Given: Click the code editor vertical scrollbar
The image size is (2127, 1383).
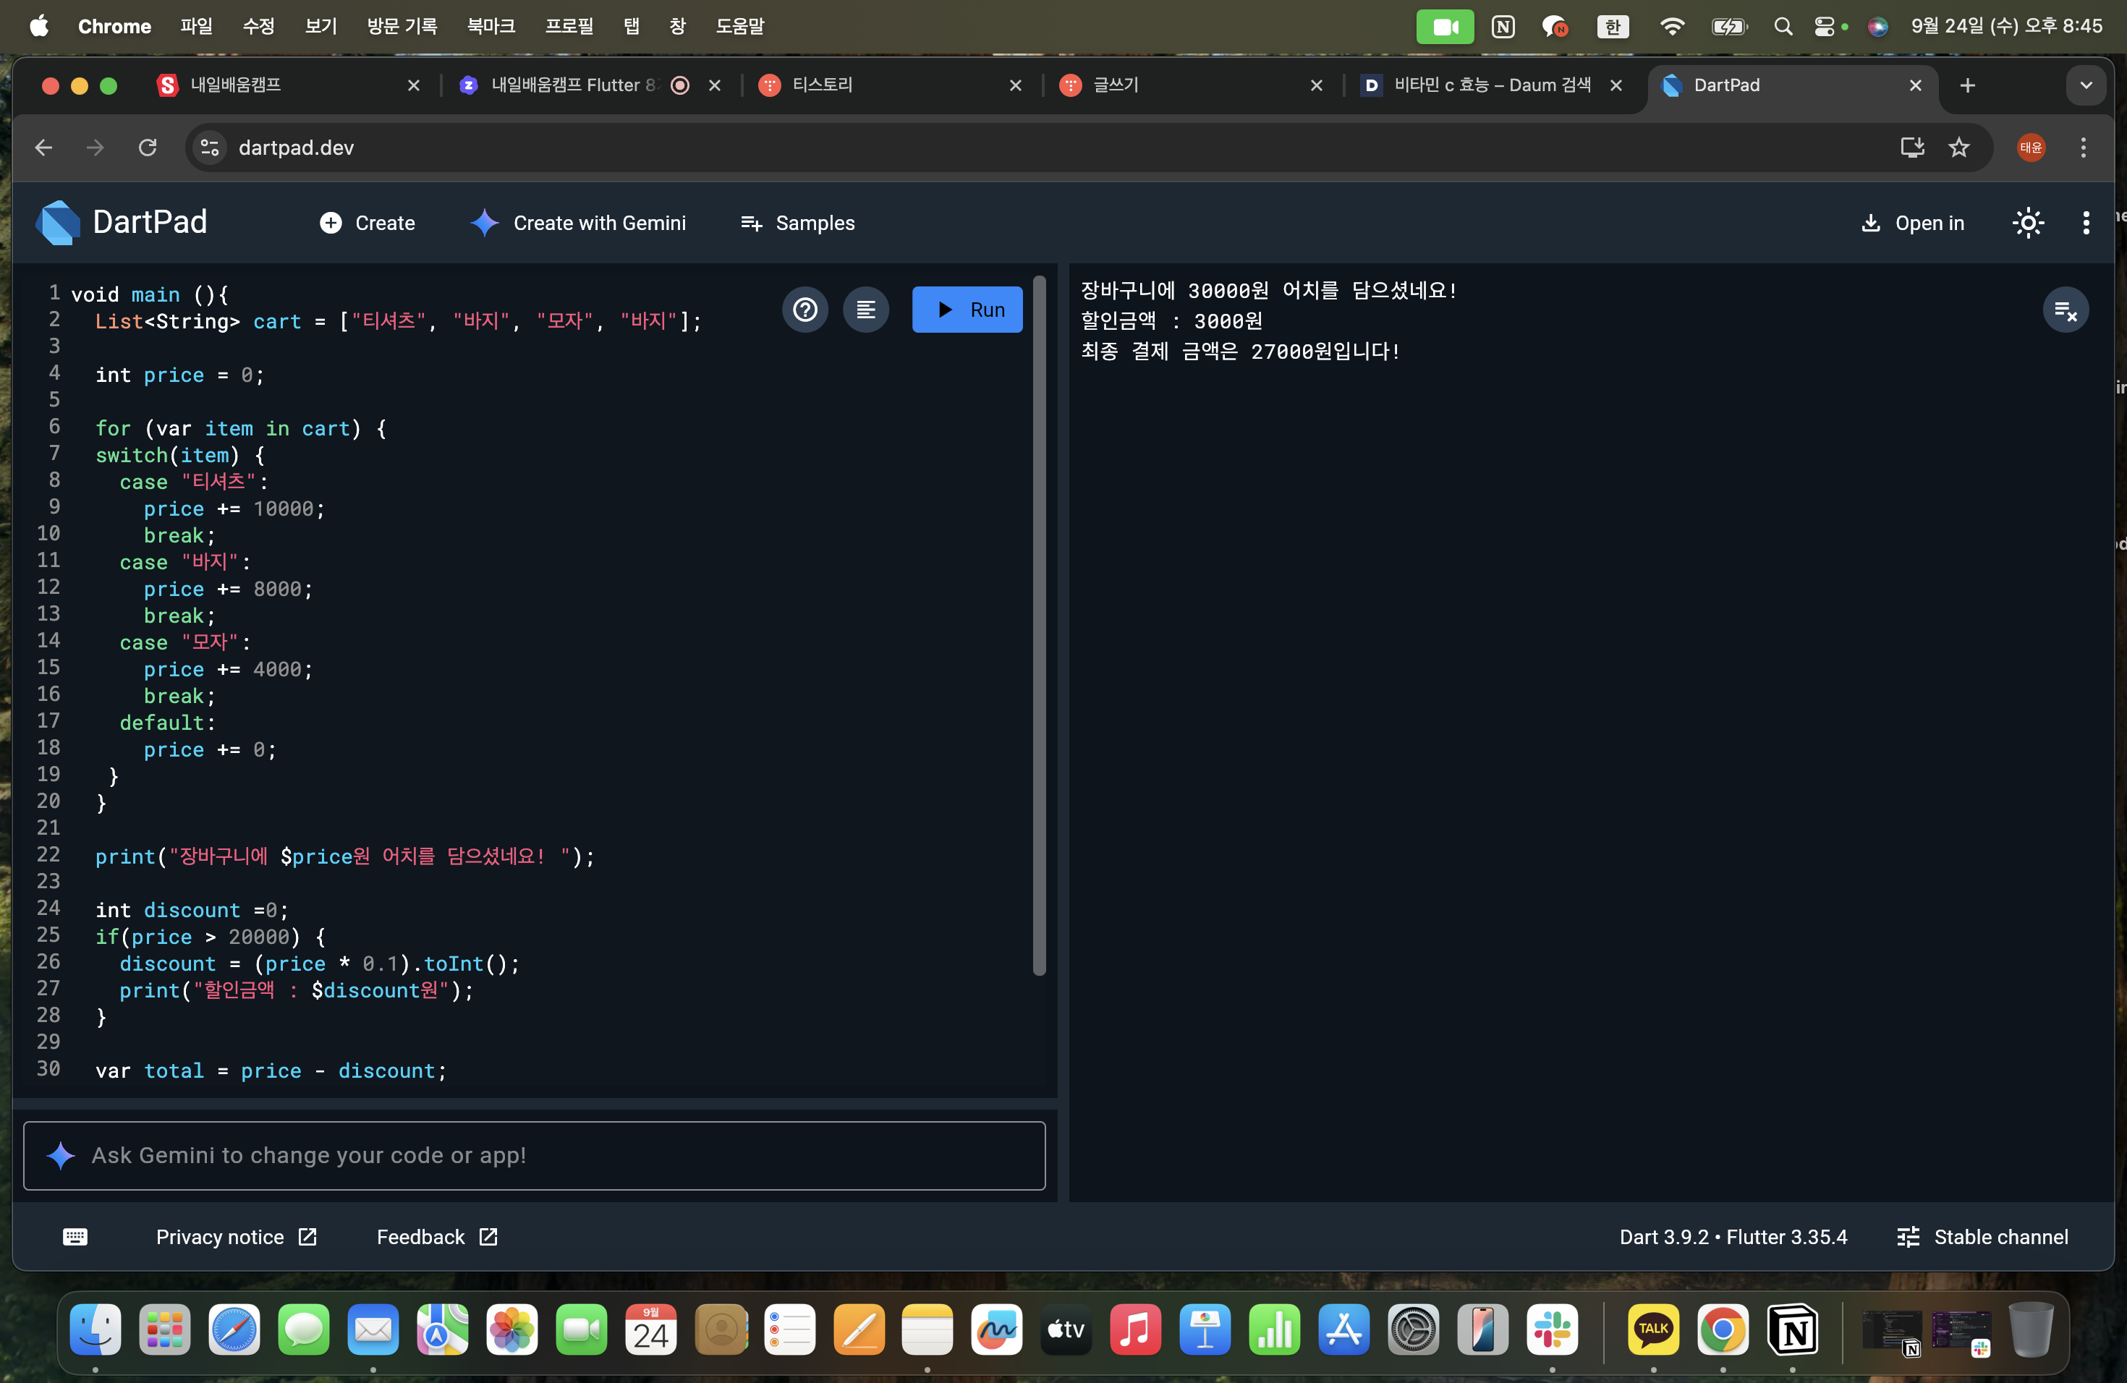Looking at the screenshot, I should [x=1038, y=626].
